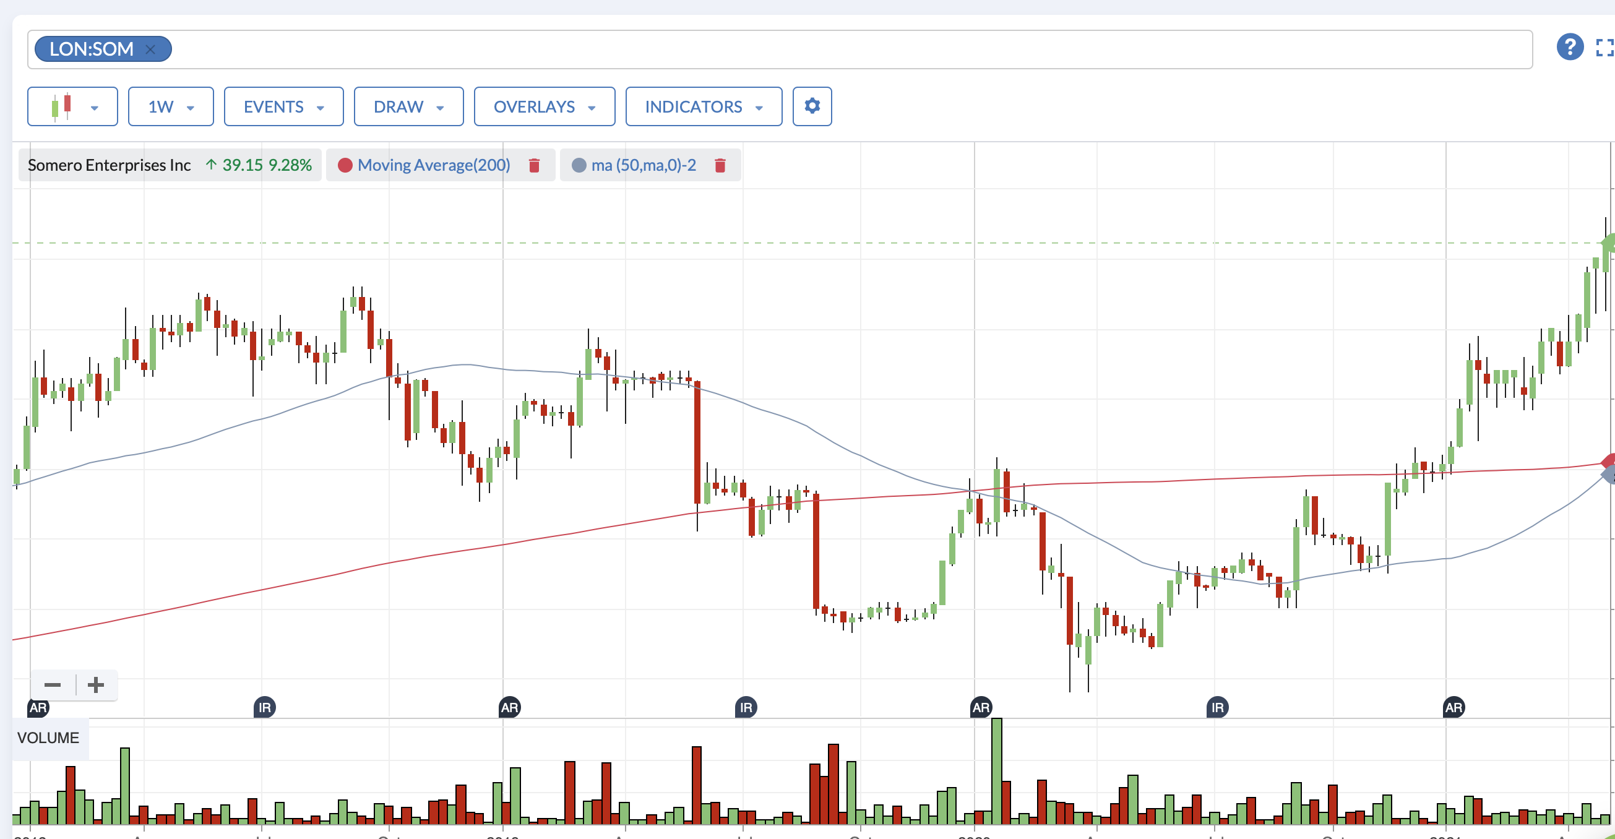Expand the OVERLAYS menu
This screenshot has height=839, width=1615.
point(544,106)
